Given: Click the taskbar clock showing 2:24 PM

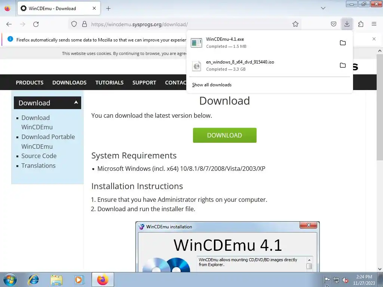Looking at the screenshot, I should [364, 280].
